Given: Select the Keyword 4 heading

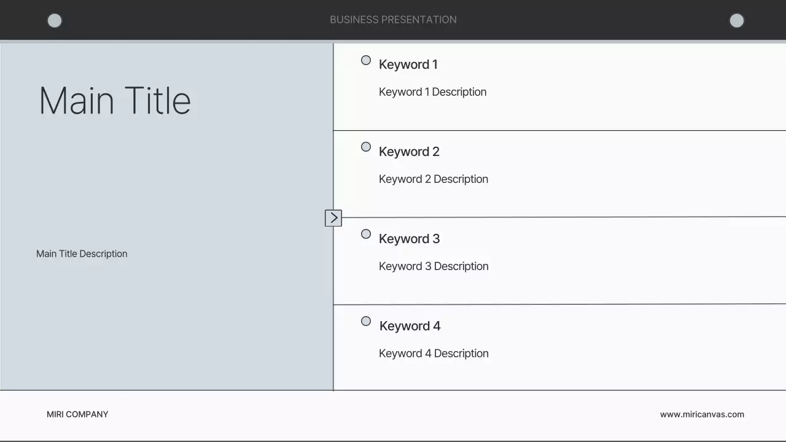Looking at the screenshot, I should pos(410,326).
